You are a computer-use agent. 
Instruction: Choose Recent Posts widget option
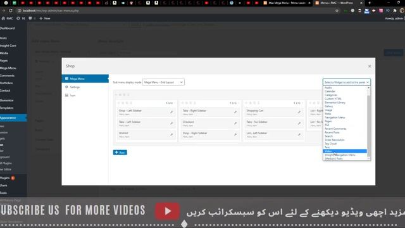click(x=332, y=132)
